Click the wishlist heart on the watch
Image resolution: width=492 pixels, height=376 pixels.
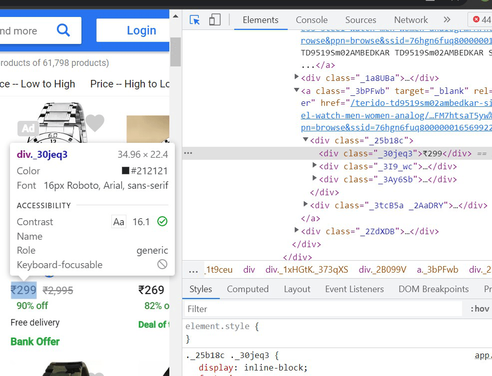(95, 123)
